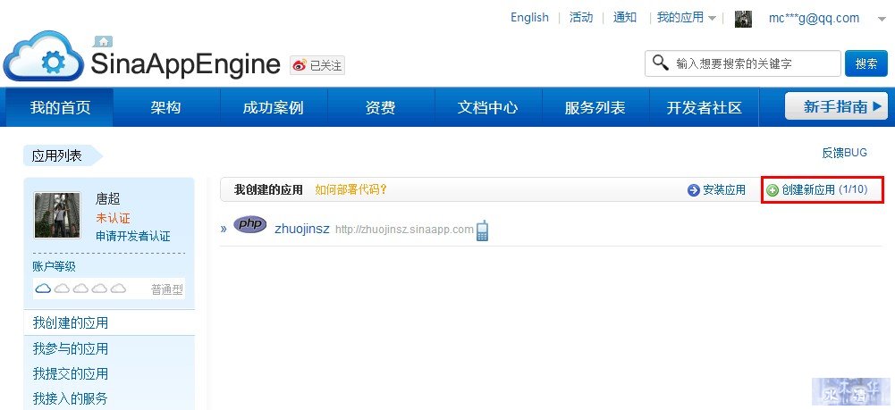Open the 活动 link in the header
Screen dimensions: 895x410
pos(581,18)
